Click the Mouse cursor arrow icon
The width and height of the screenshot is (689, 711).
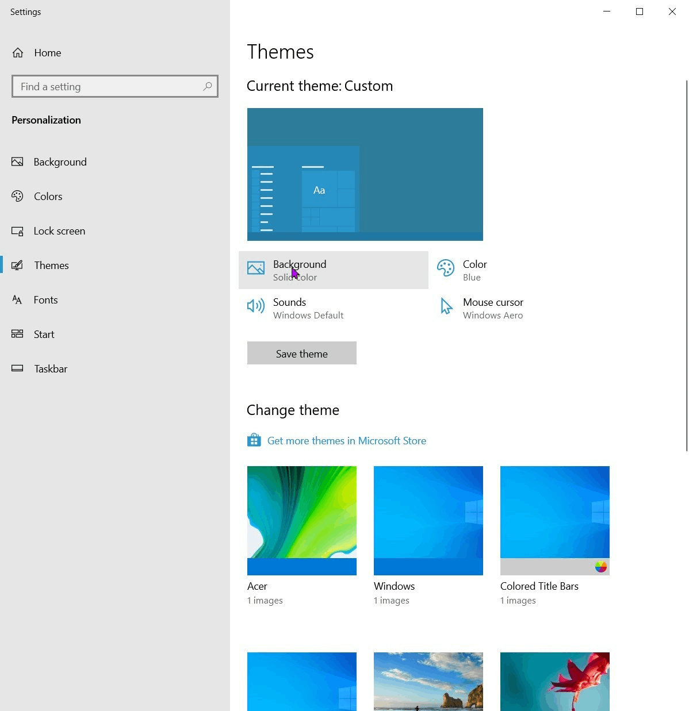point(446,306)
